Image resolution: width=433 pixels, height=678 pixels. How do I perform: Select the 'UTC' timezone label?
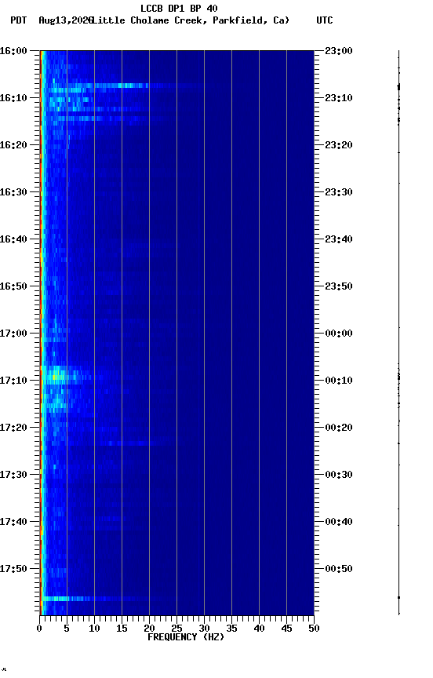click(325, 20)
